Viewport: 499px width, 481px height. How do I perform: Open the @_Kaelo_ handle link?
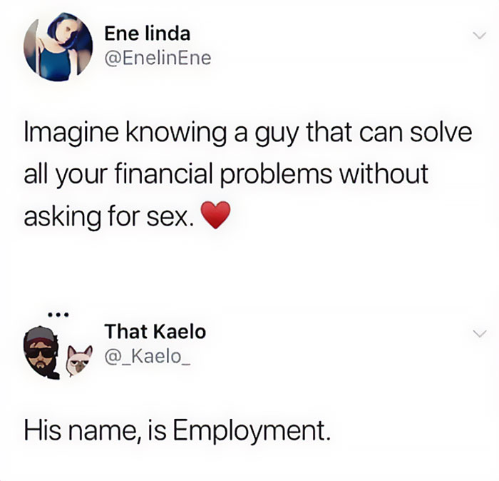click(x=148, y=356)
